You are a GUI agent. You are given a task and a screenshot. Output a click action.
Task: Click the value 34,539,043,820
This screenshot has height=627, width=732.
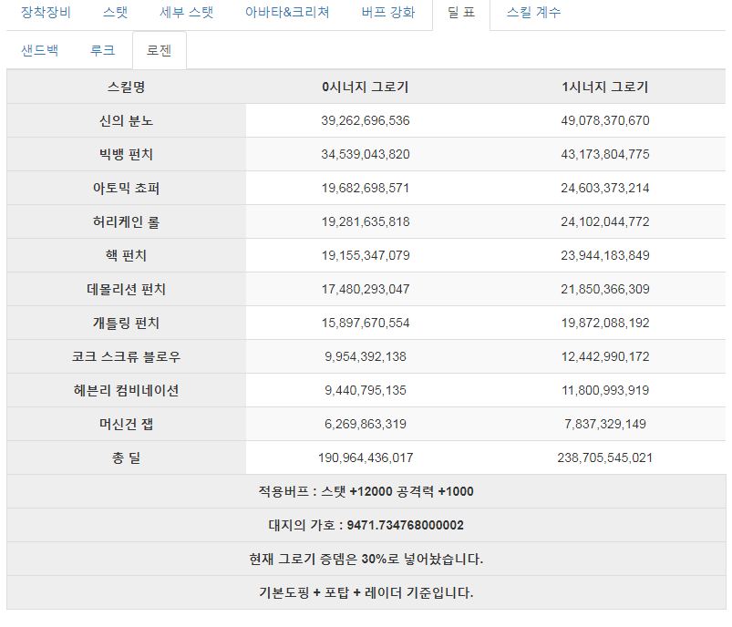(365, 154)
